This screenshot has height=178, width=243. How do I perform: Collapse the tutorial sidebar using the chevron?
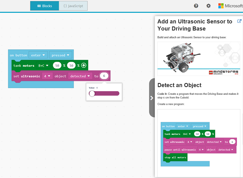tap(152, 98)
